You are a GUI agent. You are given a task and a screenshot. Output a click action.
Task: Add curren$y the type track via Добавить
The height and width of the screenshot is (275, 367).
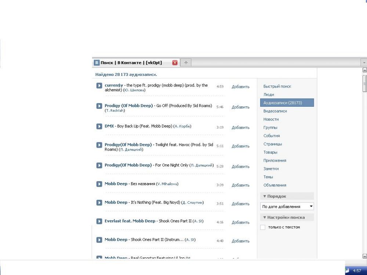point(241,87)
